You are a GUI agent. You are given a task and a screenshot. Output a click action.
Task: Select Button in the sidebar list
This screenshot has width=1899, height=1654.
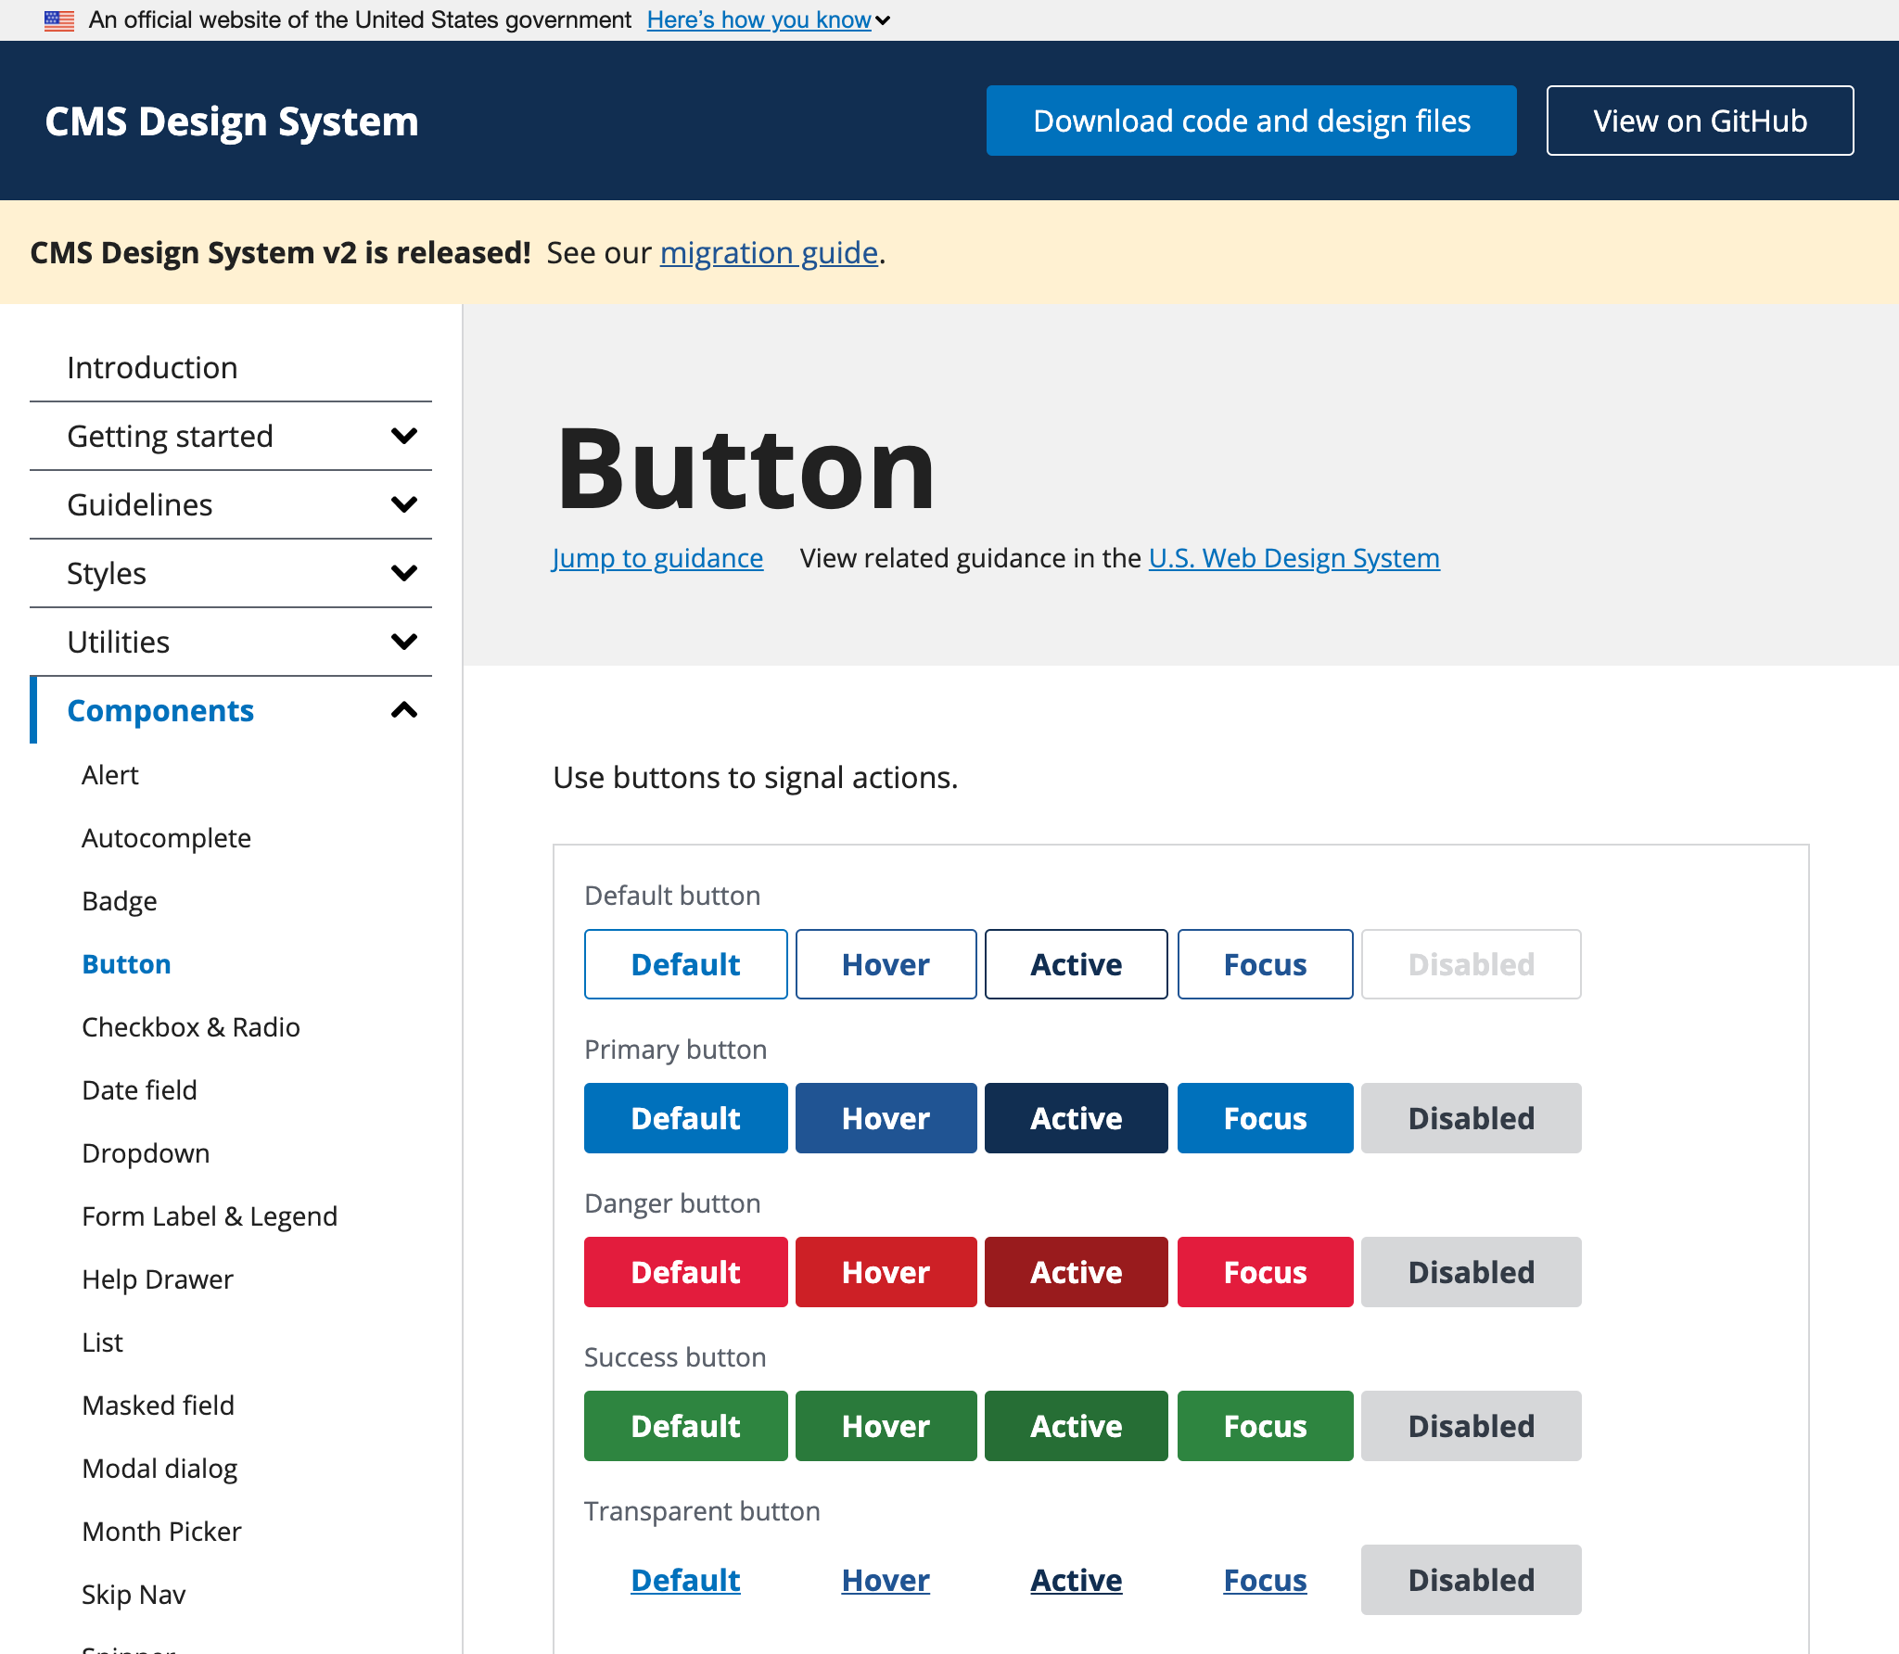(127, 964)
